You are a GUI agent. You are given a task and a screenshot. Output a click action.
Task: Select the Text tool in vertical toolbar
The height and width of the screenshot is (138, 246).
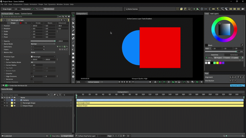click(x=73, y=46)
